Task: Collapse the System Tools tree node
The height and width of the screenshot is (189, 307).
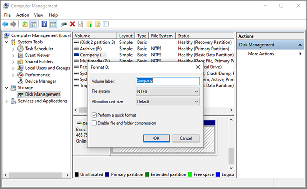Action: [x=7, y=42]
